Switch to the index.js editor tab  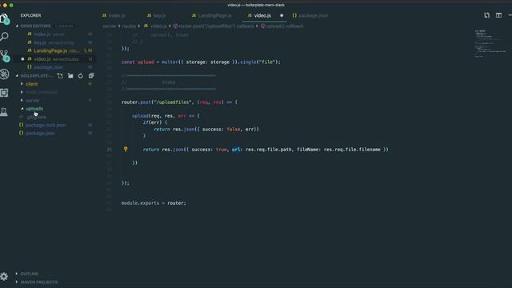(x=114, y=15)
